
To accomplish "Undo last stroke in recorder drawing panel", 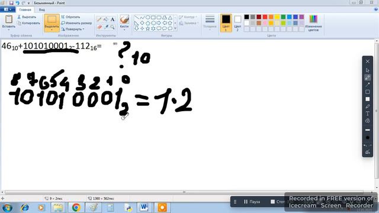I will (365, 145).
